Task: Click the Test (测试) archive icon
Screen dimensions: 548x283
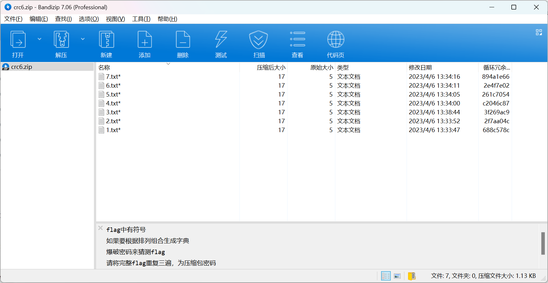Action: 221,40
